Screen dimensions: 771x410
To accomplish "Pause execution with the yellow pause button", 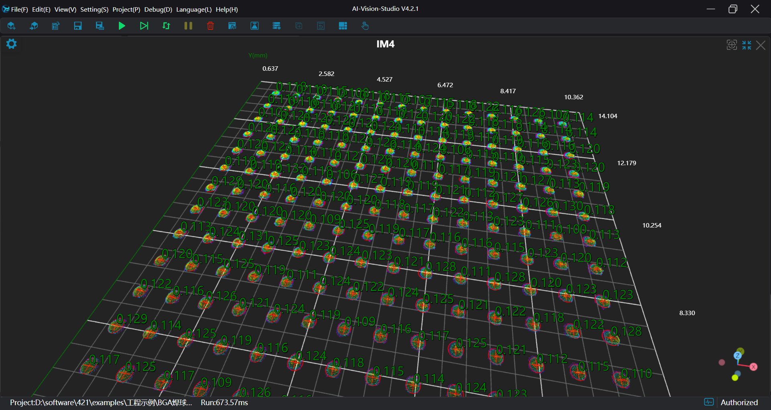I will [188, 26].
